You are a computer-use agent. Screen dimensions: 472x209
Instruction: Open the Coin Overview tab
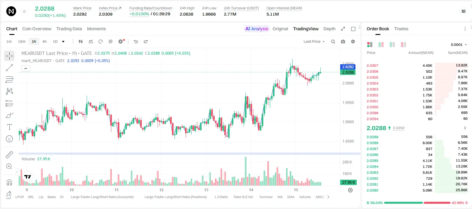pyautogui.click(x=37, y=29)
